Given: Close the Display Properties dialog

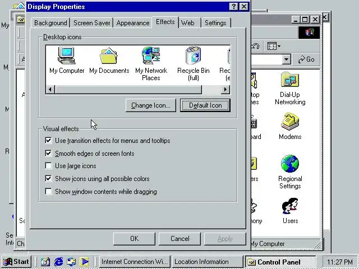Looking at the screenshot, I should pos(244,7).
